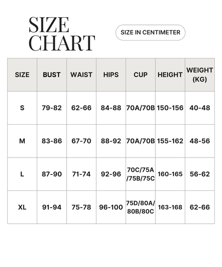This screenshot has width=222, height=267.
Task: Click the 70C/75A/75B/75C cup cell
Action: click(x=140, y=174)
